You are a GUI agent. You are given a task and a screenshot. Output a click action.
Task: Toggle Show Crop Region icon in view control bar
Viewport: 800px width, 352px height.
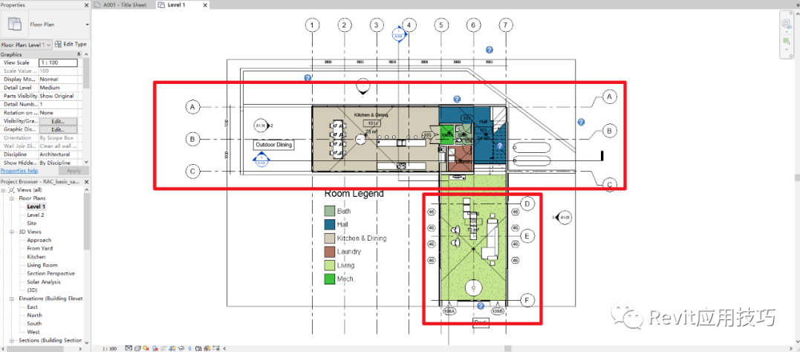point(172,348)
